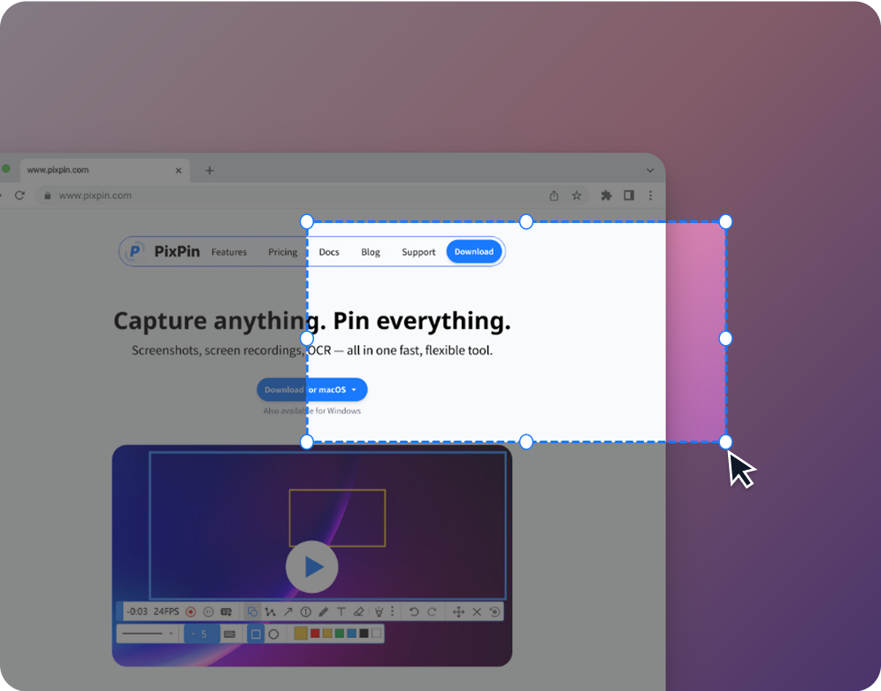Open the Pricing menu item

[x=282, y=251]
